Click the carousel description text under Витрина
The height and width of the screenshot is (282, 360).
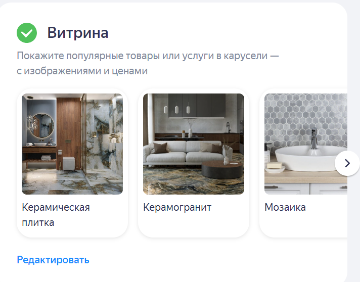coord(148,63)
